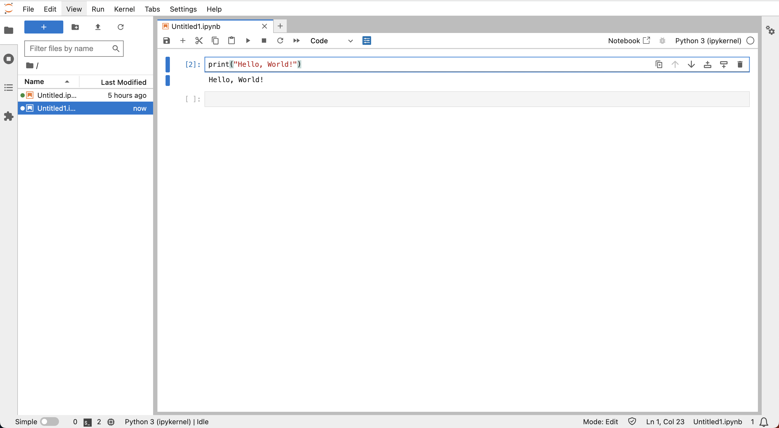This screenshot has height=428, width=779.
Task: Open the Settings menu
Action: (183, 9)
